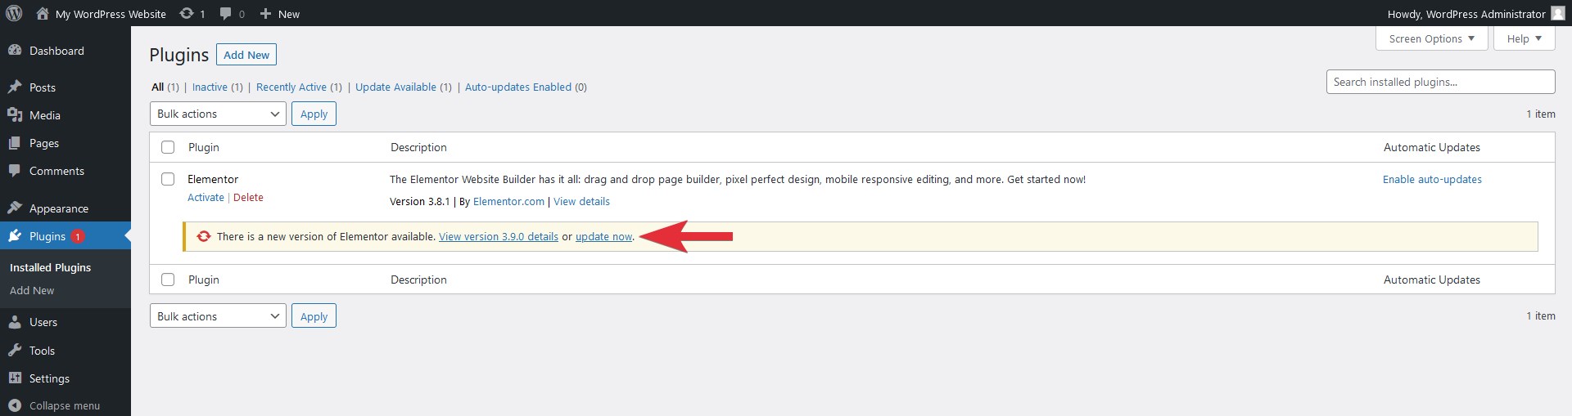Click the Users icon in sidebar
1572x416 pixels.
tap(15, 322)
